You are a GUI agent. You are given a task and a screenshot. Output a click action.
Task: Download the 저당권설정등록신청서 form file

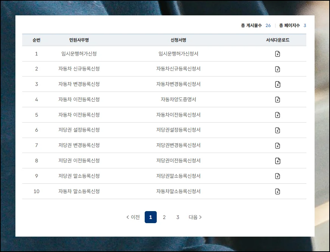coord(277,130)
